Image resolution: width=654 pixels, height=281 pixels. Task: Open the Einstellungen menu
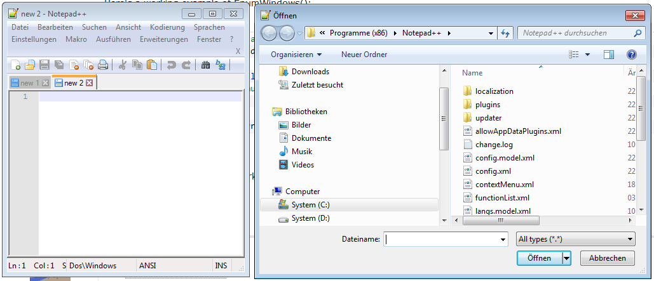34,39
